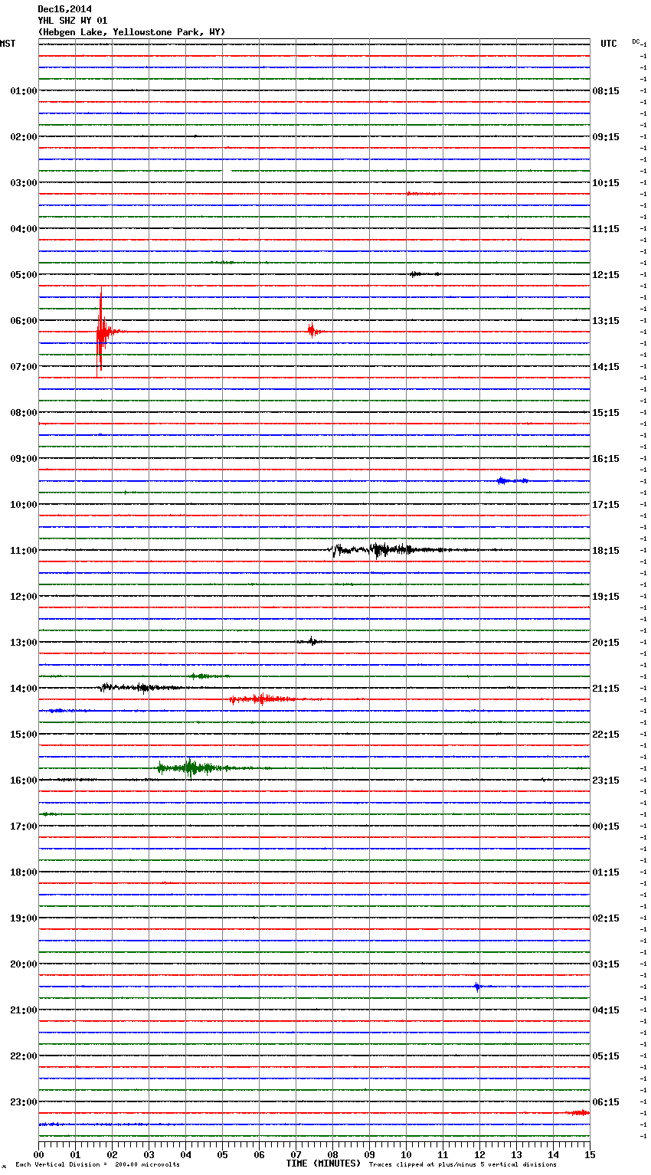
Task: Click the Hebgen Lake, Yellowstone Park location title
Action: point(132,32)
